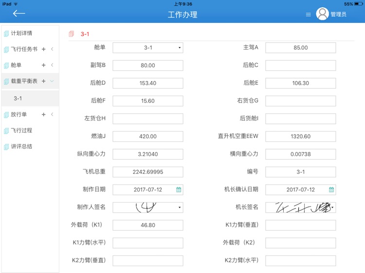The image size is (365, 273).
Task: Add new 飞行任务书 with plus icon
Action: (x=43, y=49)
